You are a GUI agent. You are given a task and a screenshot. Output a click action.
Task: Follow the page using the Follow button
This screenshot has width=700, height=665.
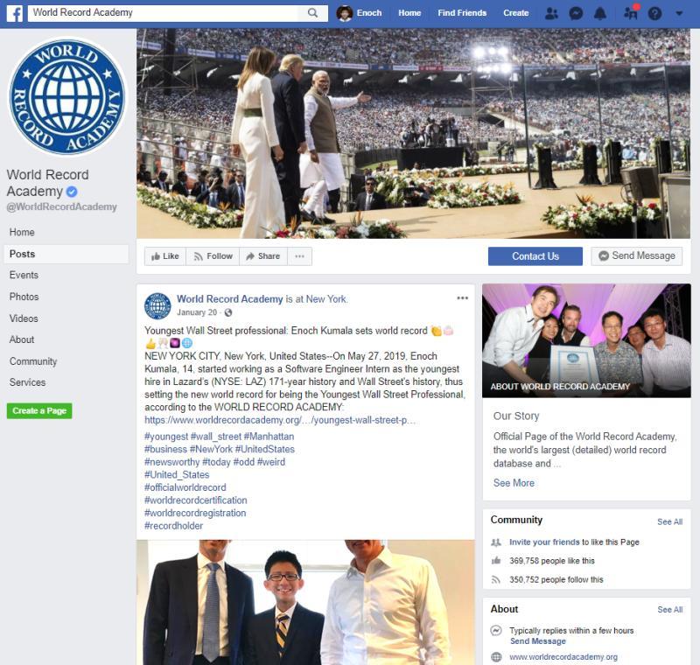[x=213, y=256]
